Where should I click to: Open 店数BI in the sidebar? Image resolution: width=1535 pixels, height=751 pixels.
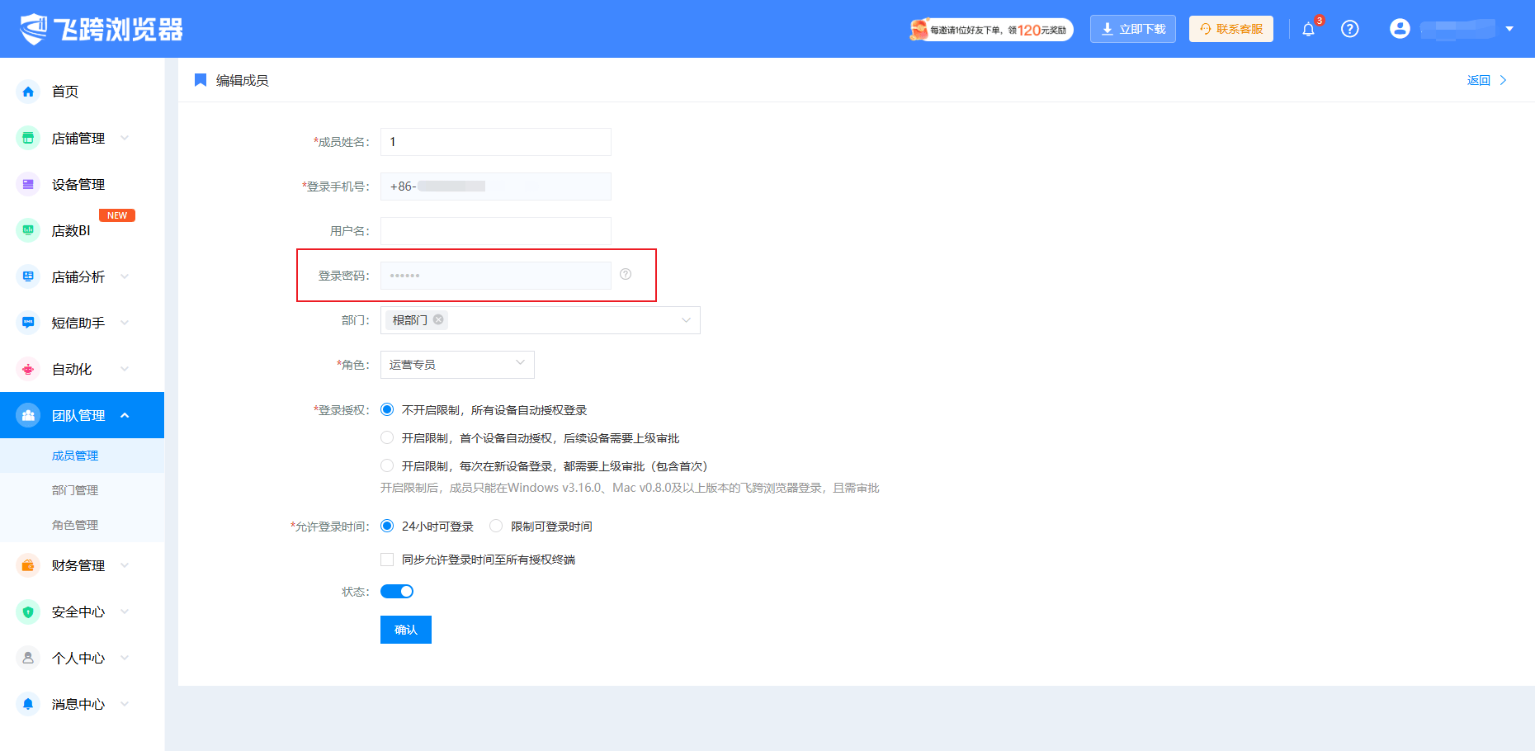[71, 230]
